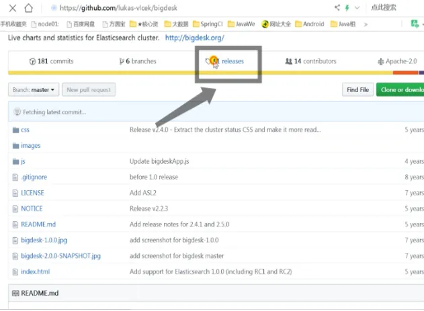Click the New pull request button
Image resolution: width=424 pixels, height=311 pixels.
(x=89, y=90)
